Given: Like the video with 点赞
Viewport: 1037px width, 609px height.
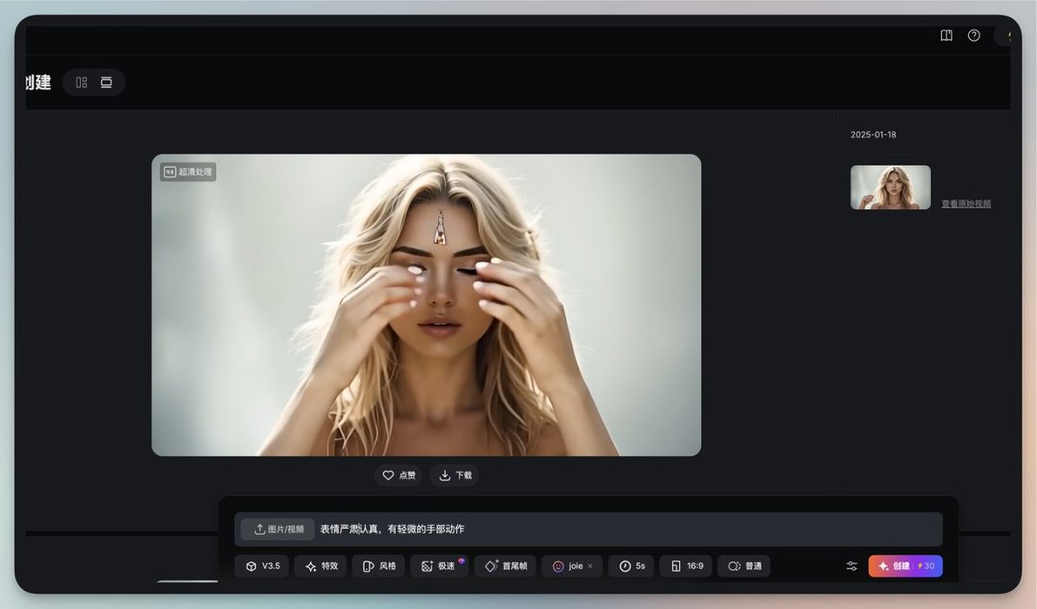Looking at the screenshot, I should coord(399,475).
